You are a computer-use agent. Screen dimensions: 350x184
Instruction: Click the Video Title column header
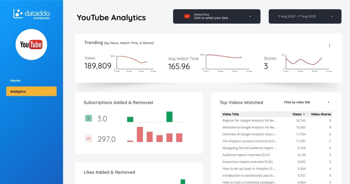(230, 114)
